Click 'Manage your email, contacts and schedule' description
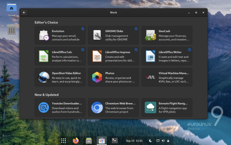The width and height of the screenshot is (231, 145). point(66,38)
